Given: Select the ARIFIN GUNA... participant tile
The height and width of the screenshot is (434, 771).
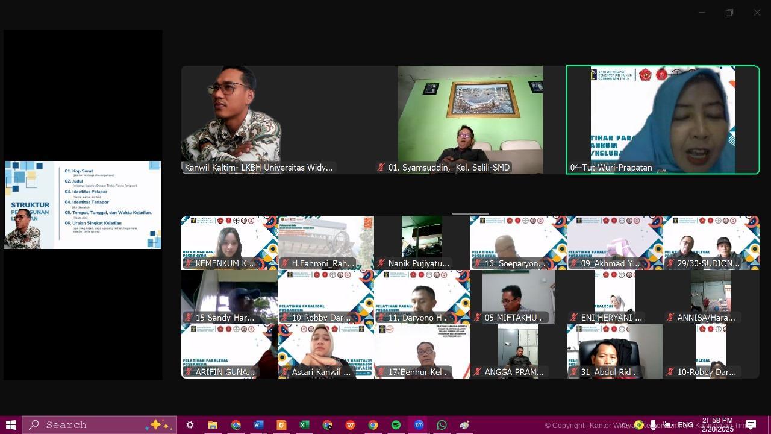Looking at the screenshot, I should click(229, 351).
